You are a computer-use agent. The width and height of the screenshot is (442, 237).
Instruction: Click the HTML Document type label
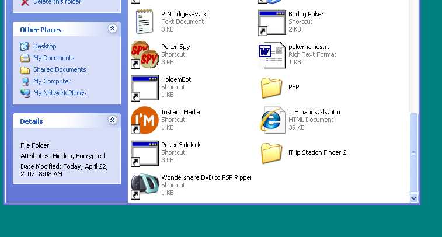click(x=311, y=120)
